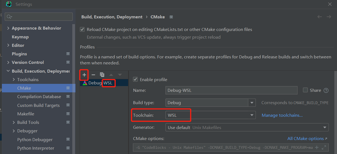Screen dimensions: 337x154
Task: Uncheck the Enable profile checkbox
Action: [135, 79]
